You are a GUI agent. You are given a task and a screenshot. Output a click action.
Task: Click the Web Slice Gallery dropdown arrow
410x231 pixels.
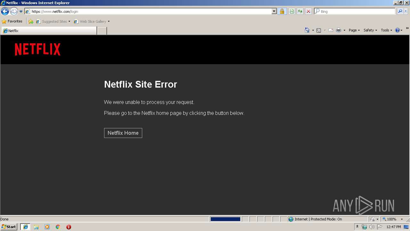pos(109,21)
